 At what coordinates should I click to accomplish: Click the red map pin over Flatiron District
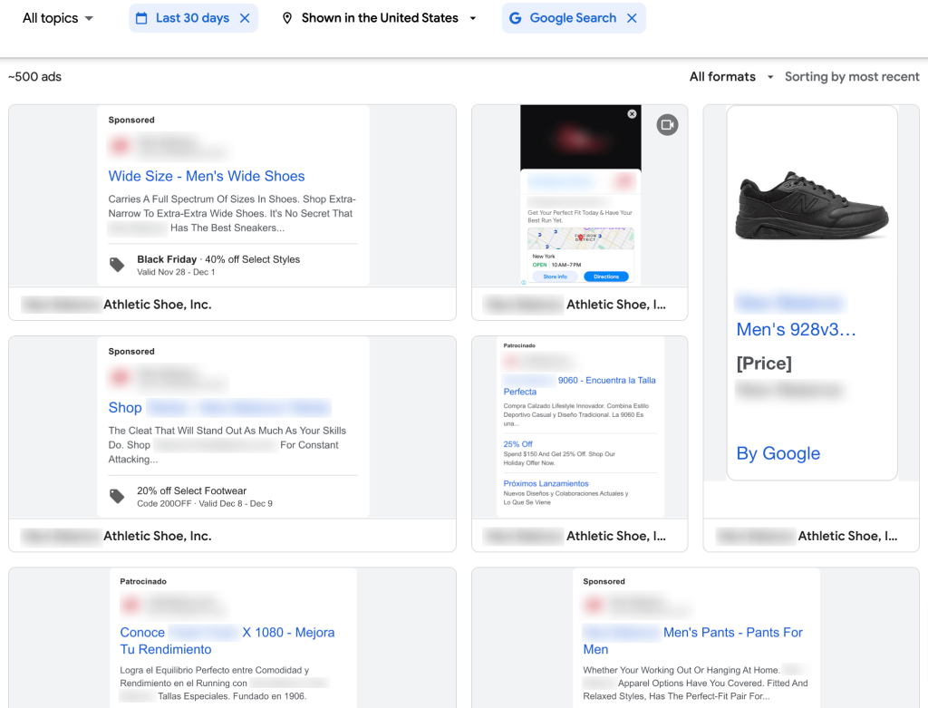581,237
